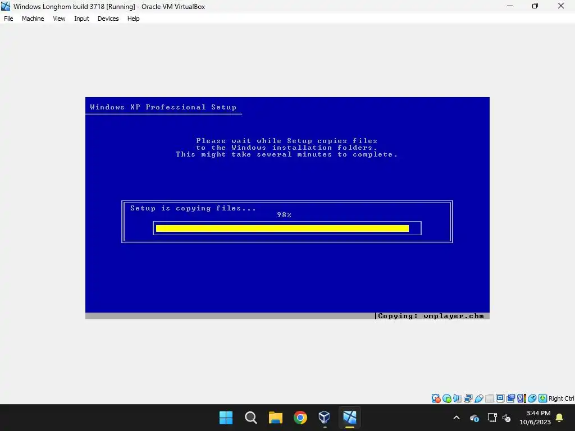575x431 pixels.
Task: Click the 'Copying: wmplayer.chm' status text
Action: (431, 316)
